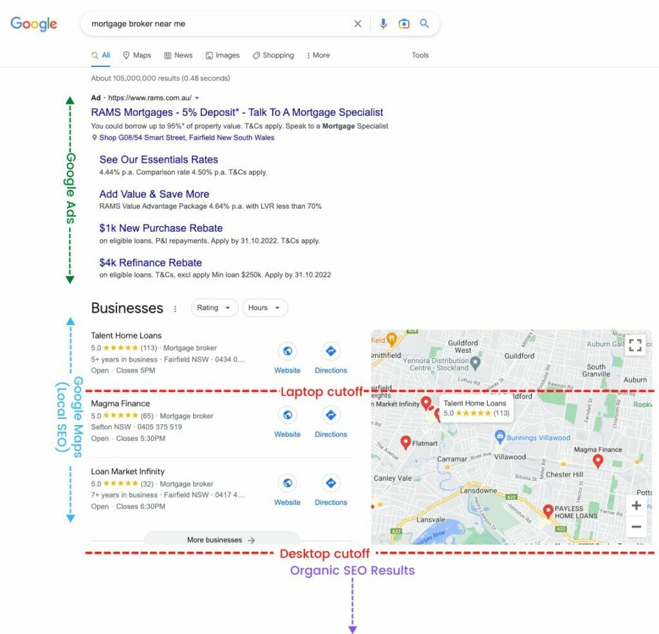Open the Hours filter dropdown
This screenshot has height=634, width=659.
click(265, 308)
